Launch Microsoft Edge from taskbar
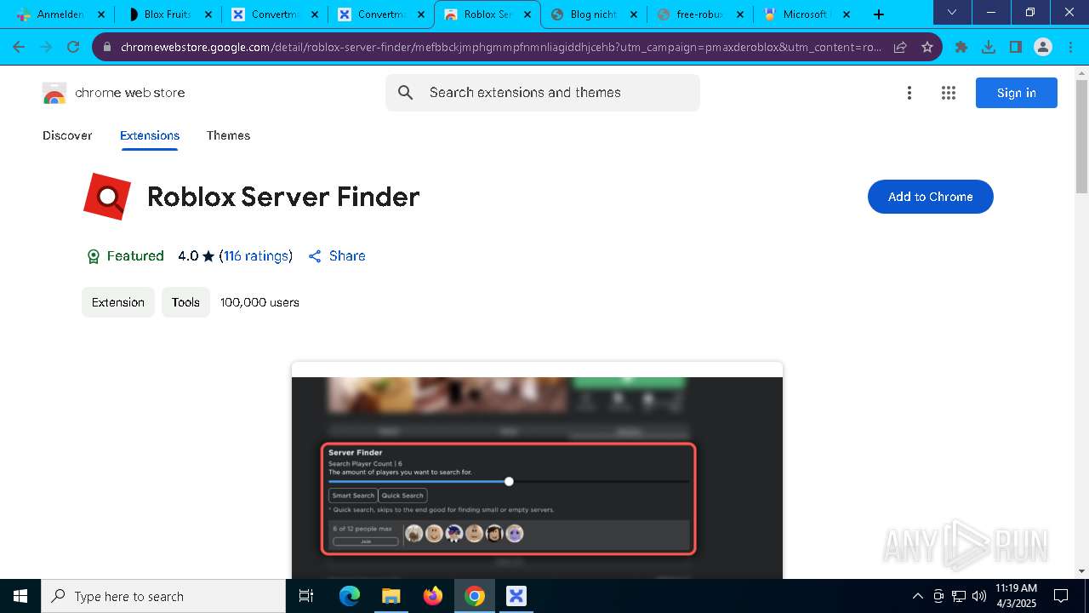The height and width of the screenshot is (613, 1089). [350, 596]
